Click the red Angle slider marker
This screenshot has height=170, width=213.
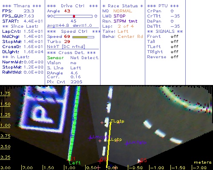(x=74, y=16)
